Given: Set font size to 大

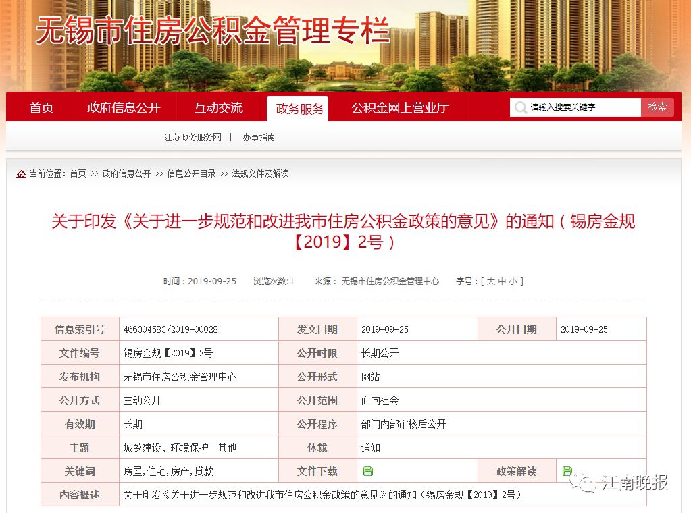Looking at the screenshot, I should 491,281.
